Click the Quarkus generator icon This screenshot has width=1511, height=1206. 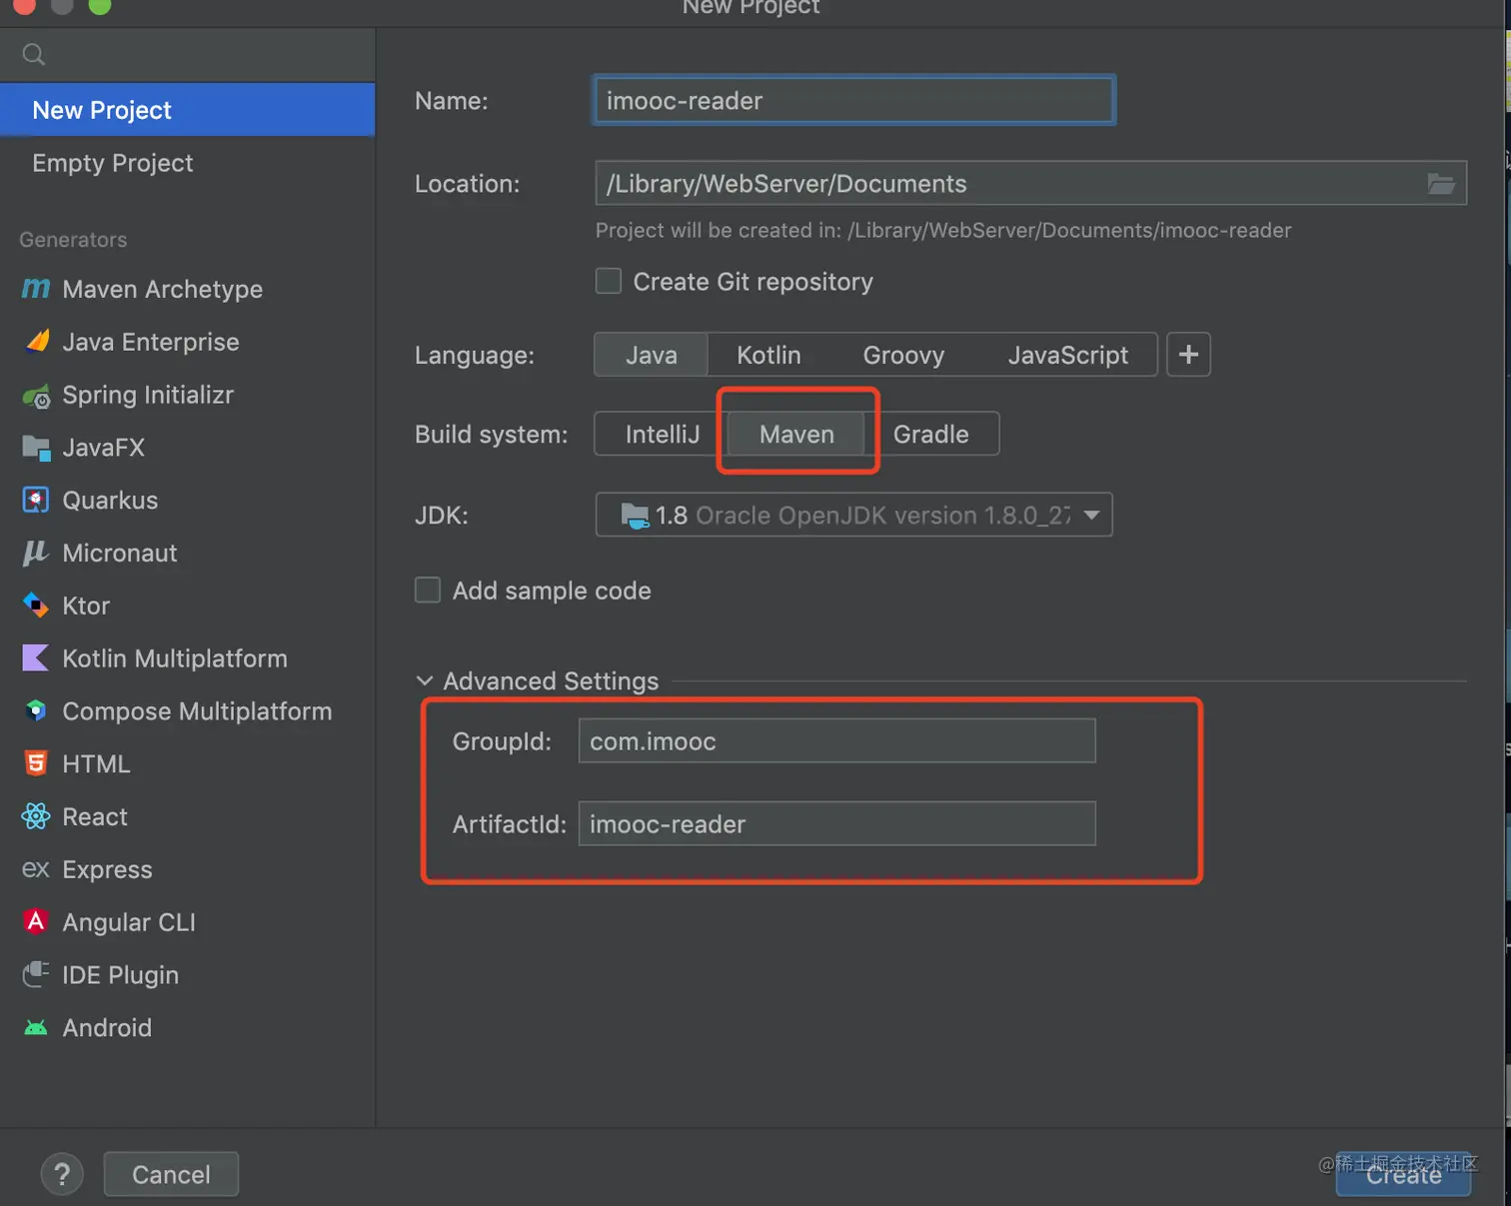coord(36,500)
